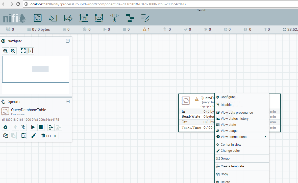Click the Disable icon in Operate panel
This screenshot has height=183, width=298.
23,127
